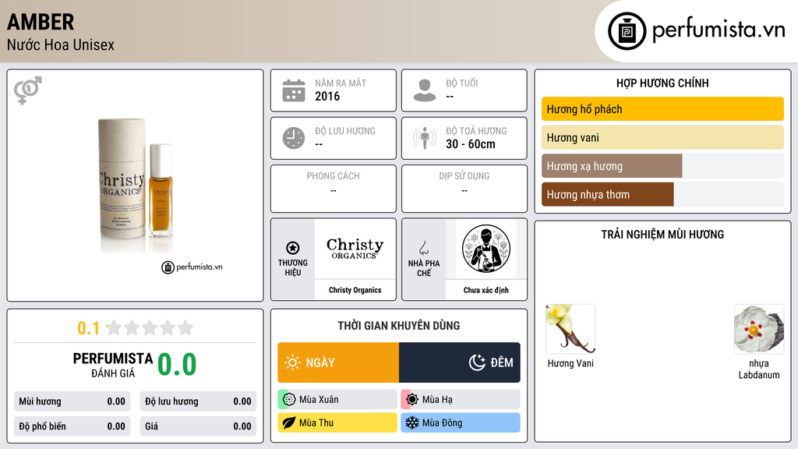Click the small perfumista.vn watermark logo under bottle

click(192, 267)
